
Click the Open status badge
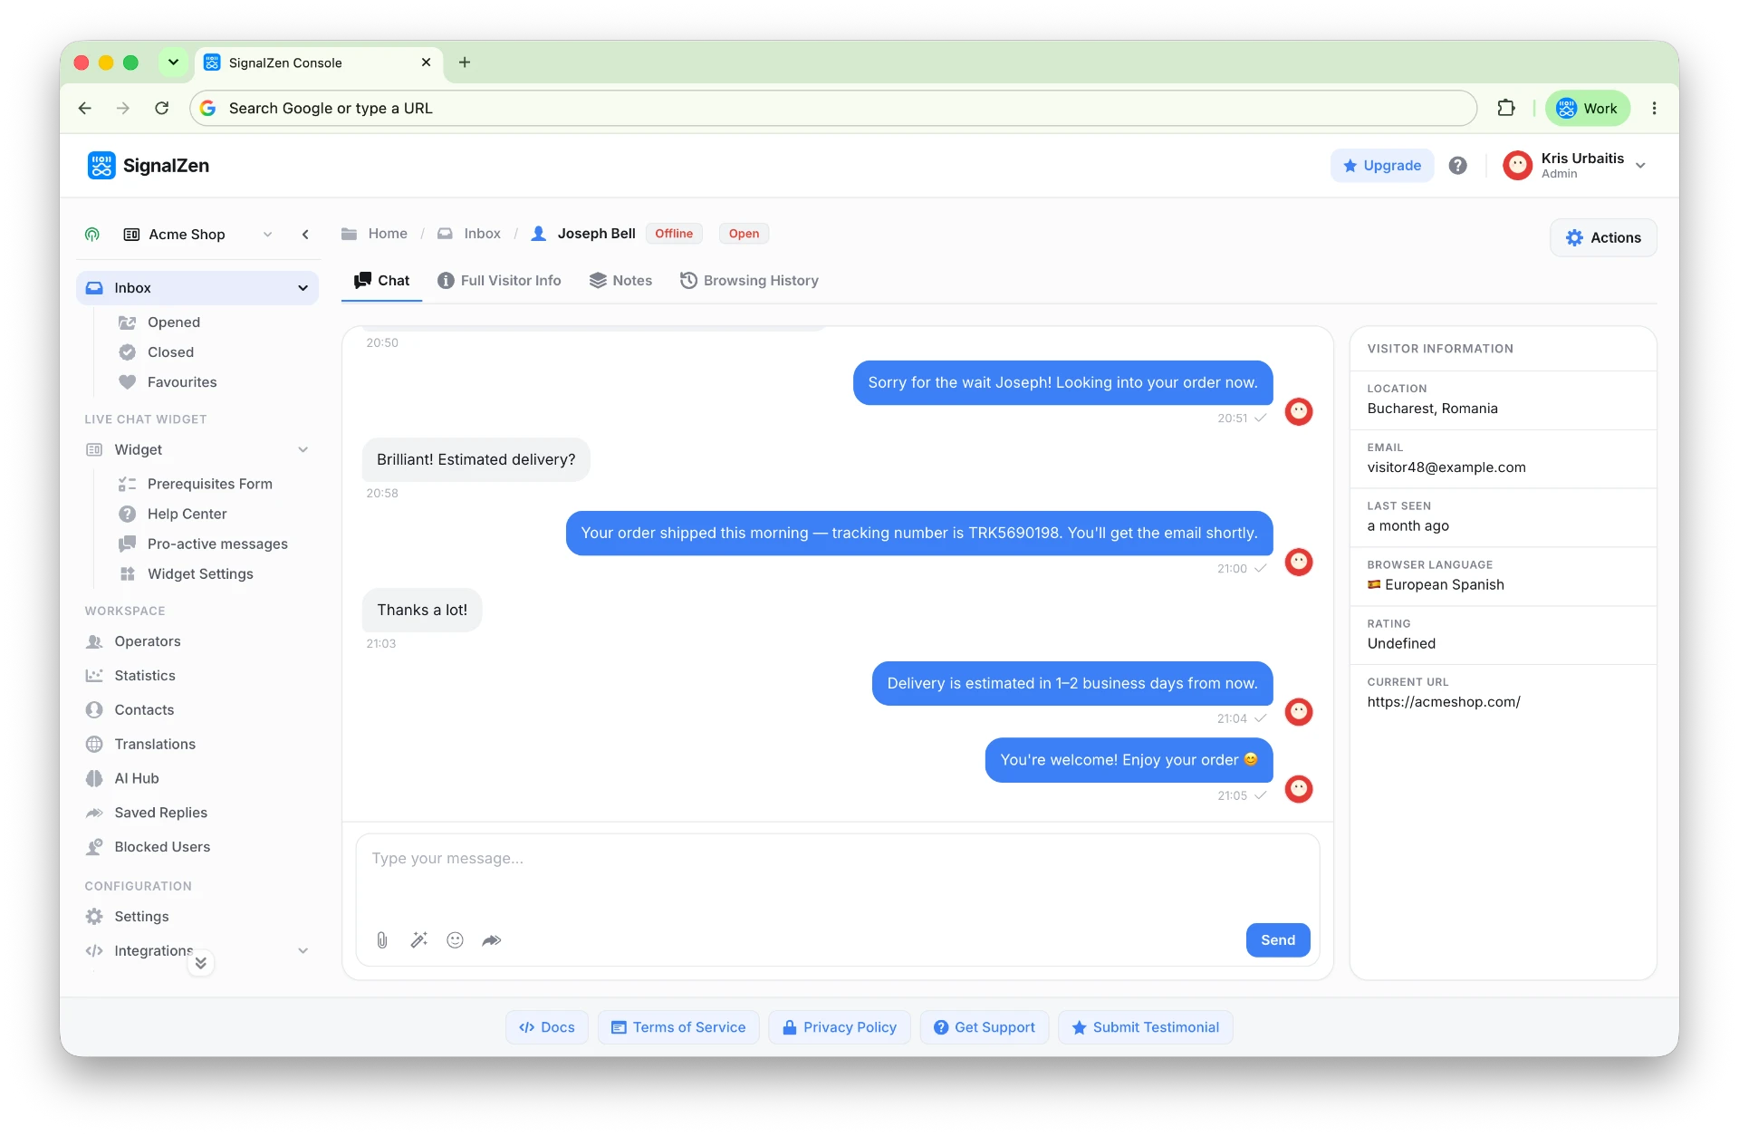point(744,234)
